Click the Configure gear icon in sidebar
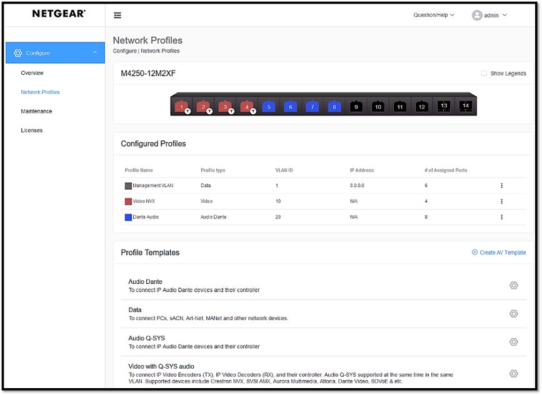This screenshot has width=542, height=395. pos(18,53)
